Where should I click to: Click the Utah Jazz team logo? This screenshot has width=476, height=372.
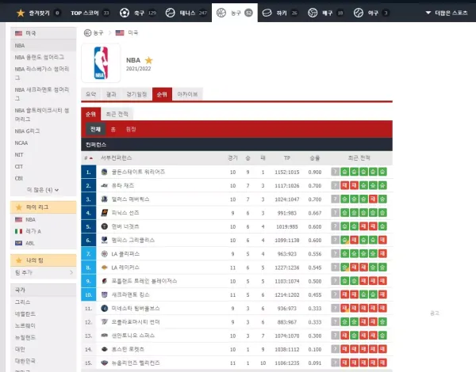(x=105, y=185)
